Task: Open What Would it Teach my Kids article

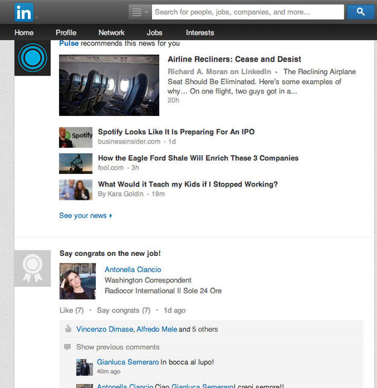Action: (x=188, y=185)
